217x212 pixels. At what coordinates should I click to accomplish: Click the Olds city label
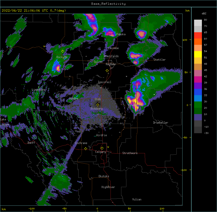click(x=98, y=99)
